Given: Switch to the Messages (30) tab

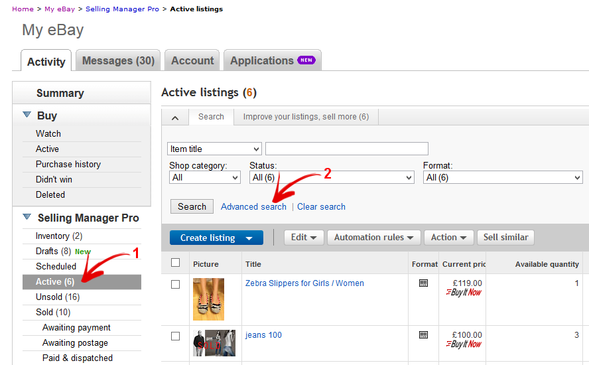Looking at the screenshot, I should click(118, 61).
